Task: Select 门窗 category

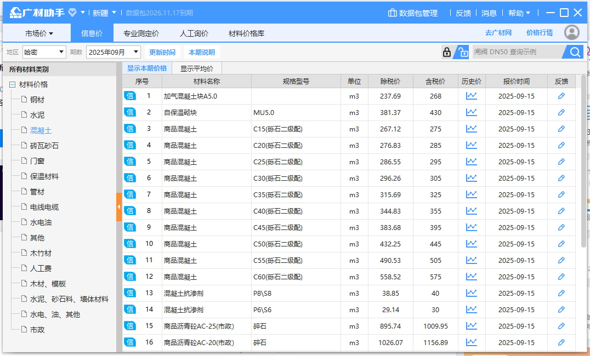Action: point(37,161)
